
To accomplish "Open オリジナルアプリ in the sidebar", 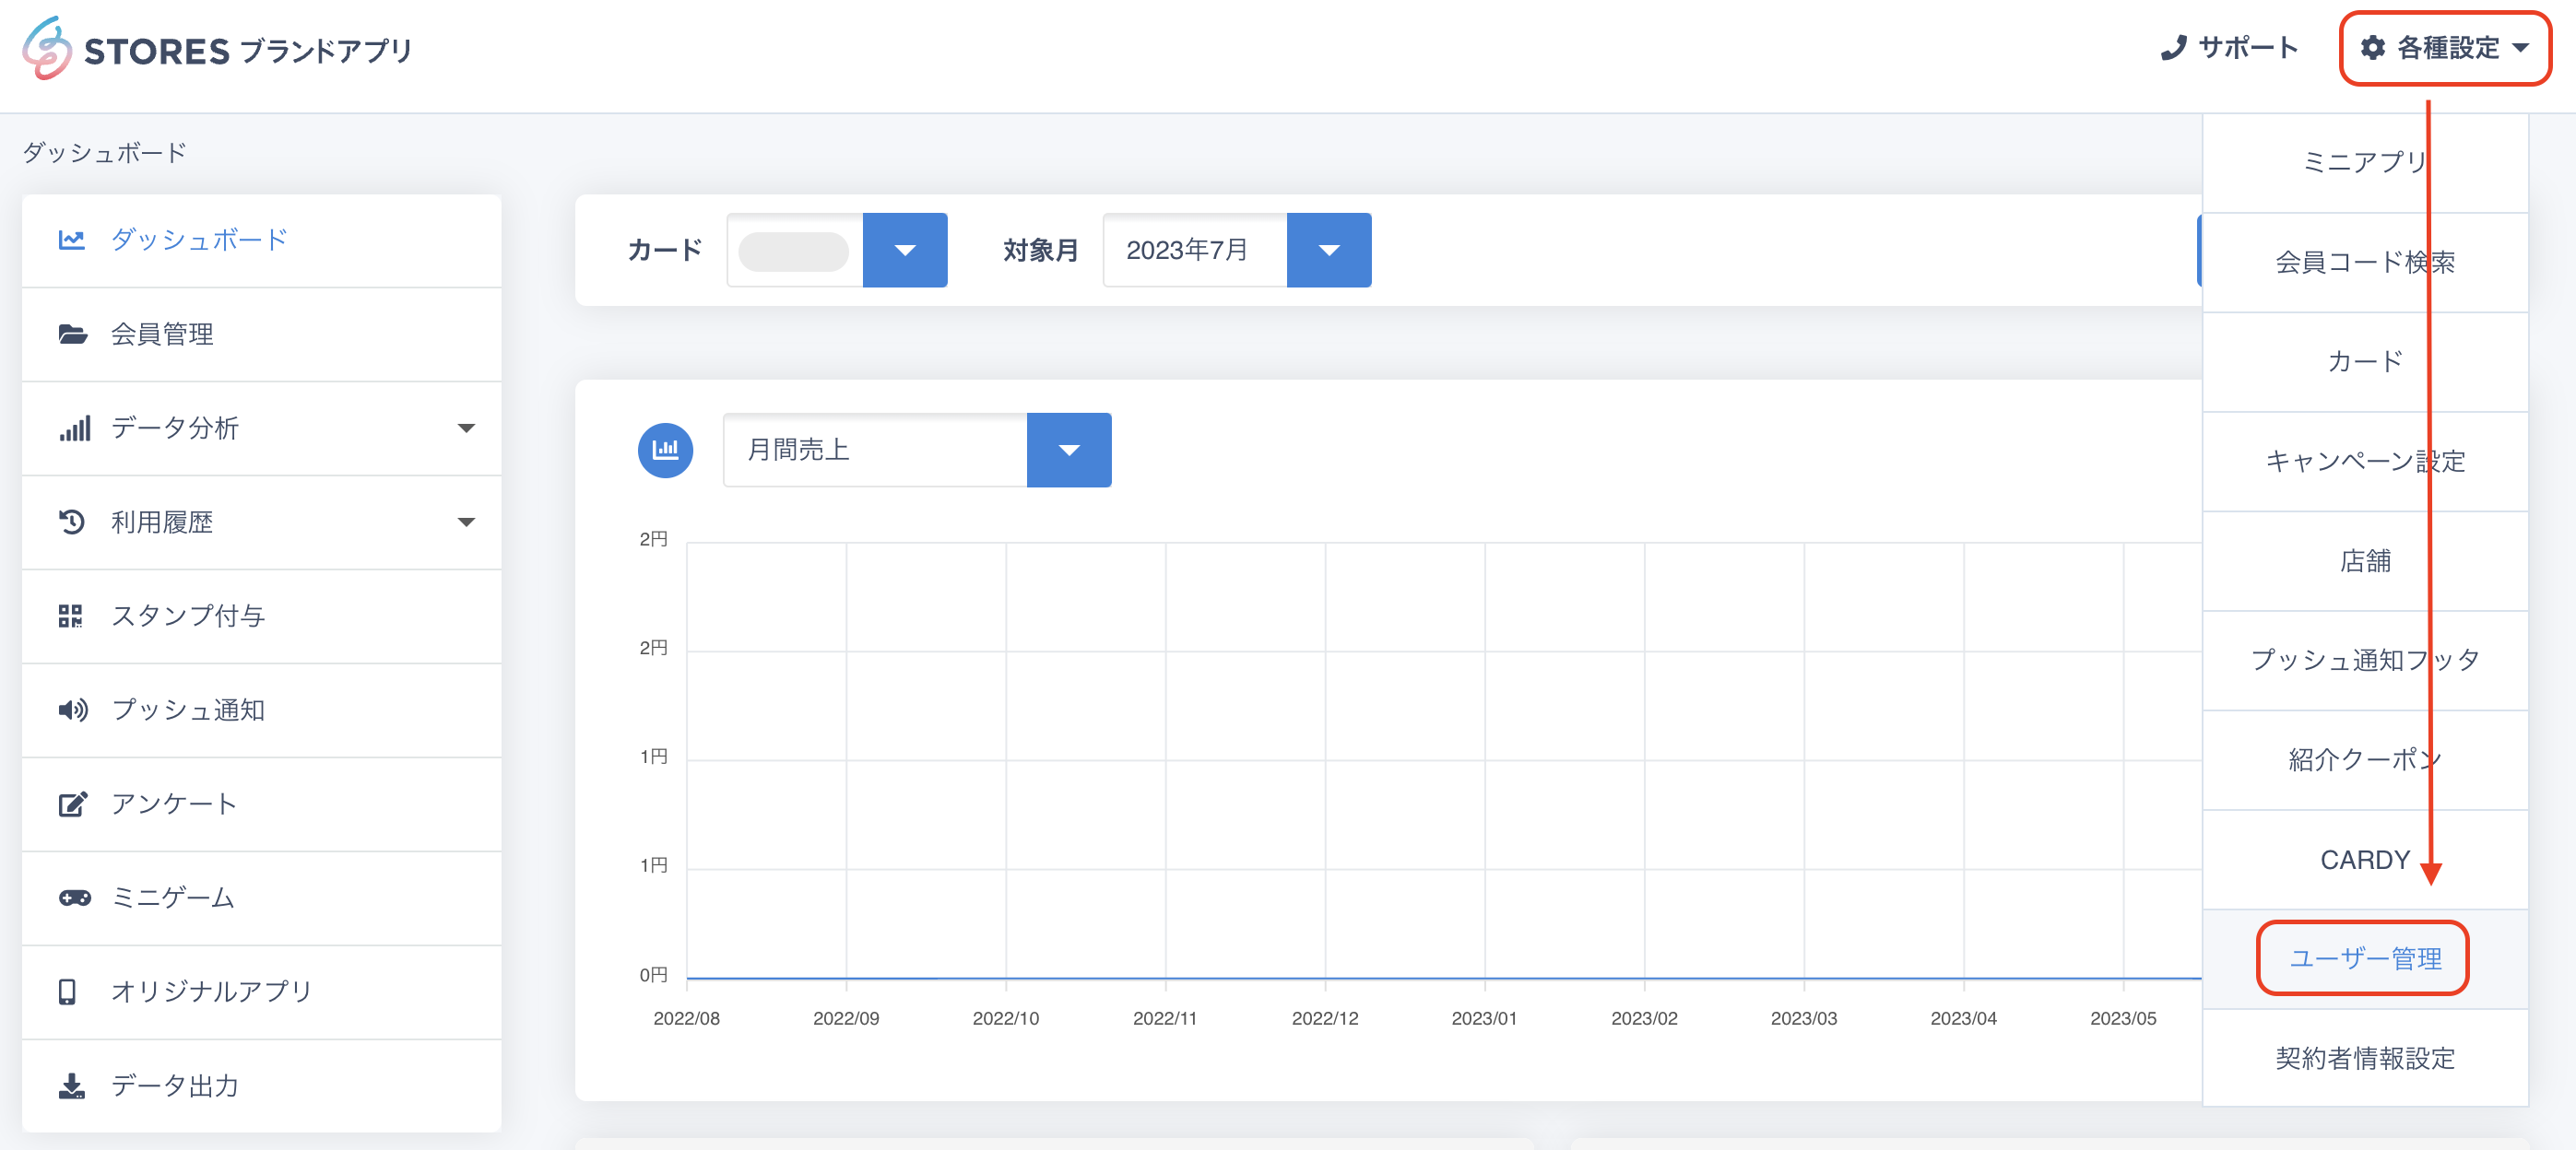I will 211,992.
